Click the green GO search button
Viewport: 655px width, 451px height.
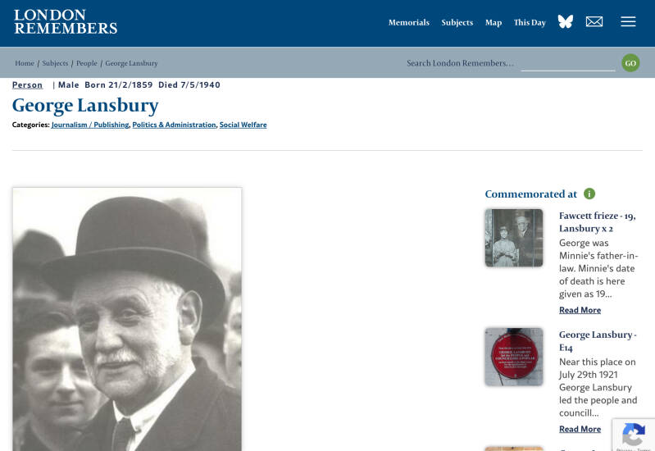click(x=630, y=63)
